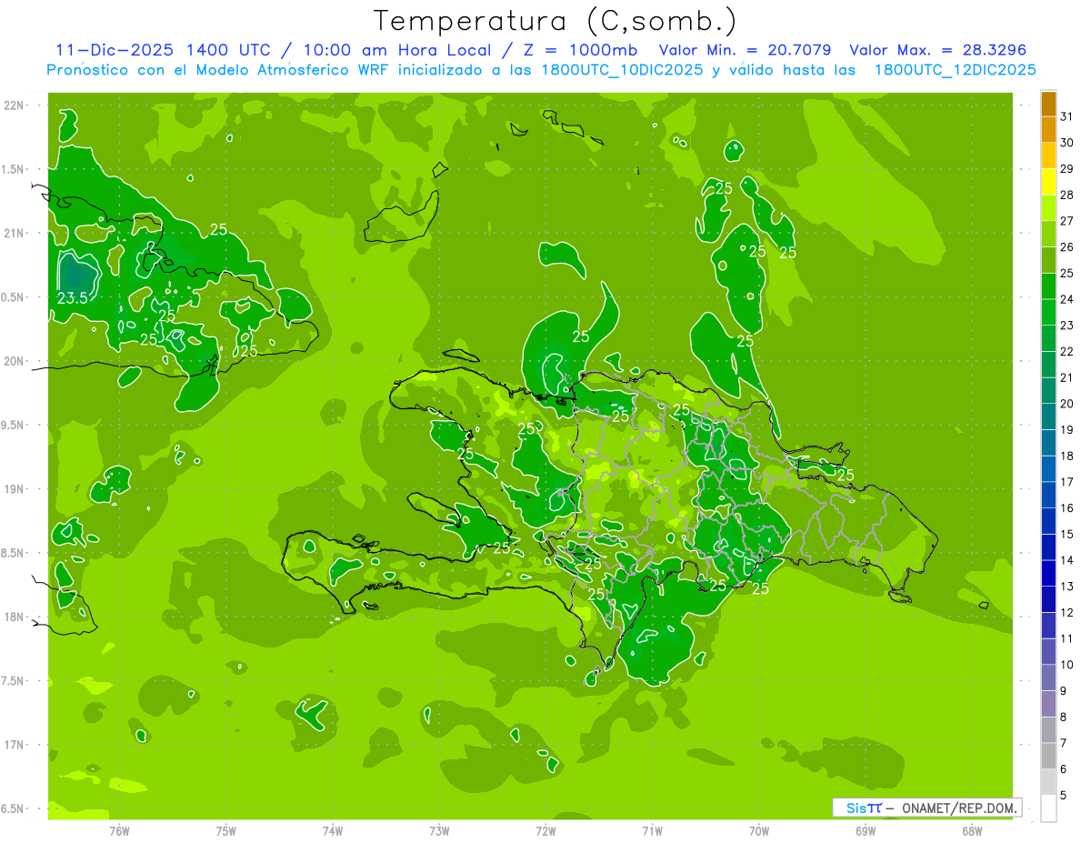Image resolution: width=1091 pixels, height=843 pixels.
Task: Click the color bar swatch between 26 and 27
Action: 1048,234
